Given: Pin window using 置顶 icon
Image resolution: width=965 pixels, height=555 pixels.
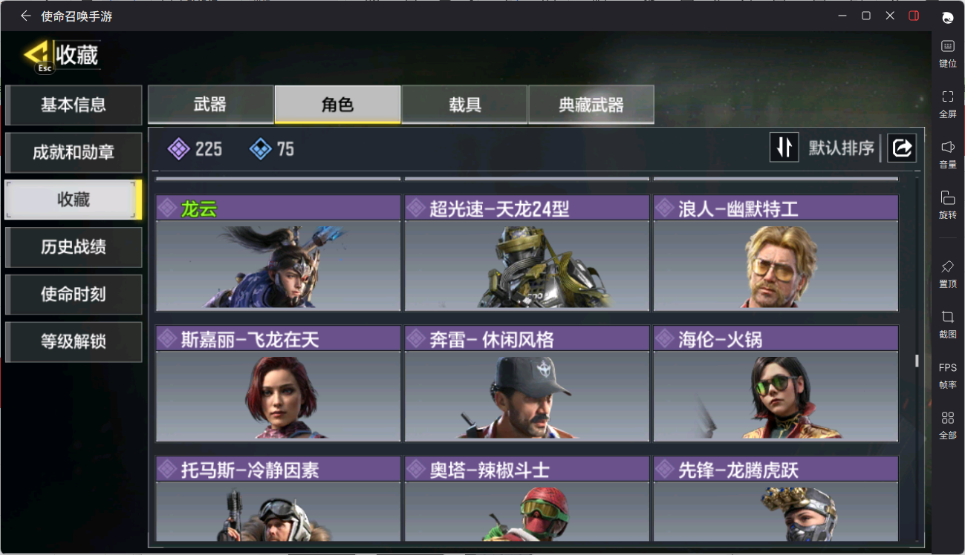Looking at the screenshot, I should (x=947, y=275).
